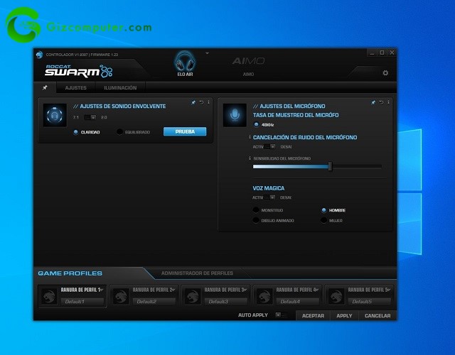
Task: Select the HOMBRE voice option
Action: (324, 210)
